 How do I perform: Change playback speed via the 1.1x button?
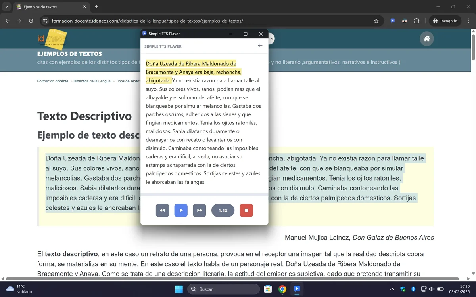pos(223,210)
